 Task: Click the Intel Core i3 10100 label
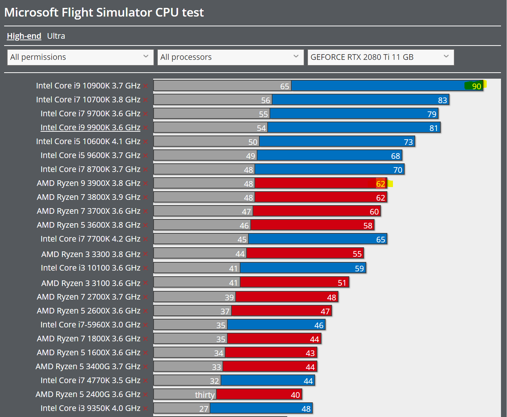(x=91, y=268)
